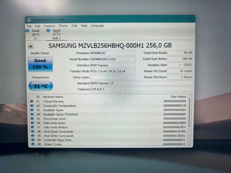Open the Language menu
Screen dimensions: 231x173
coord(98,25)
